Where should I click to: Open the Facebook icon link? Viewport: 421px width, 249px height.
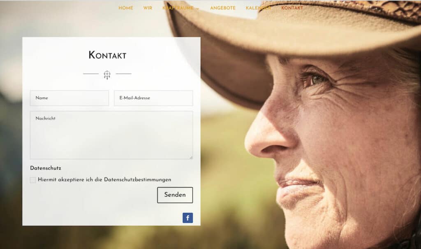point(187,218)
